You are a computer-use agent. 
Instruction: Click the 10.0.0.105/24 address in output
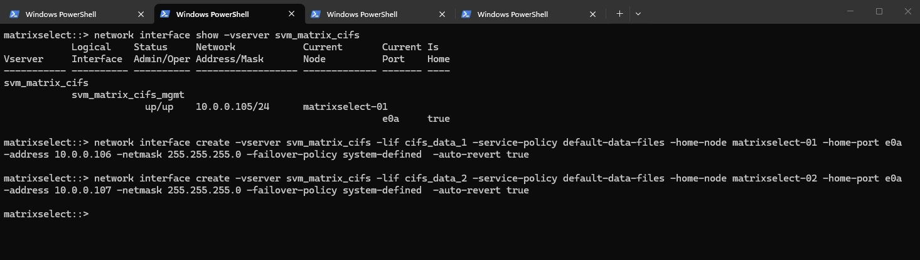(232, 107)
